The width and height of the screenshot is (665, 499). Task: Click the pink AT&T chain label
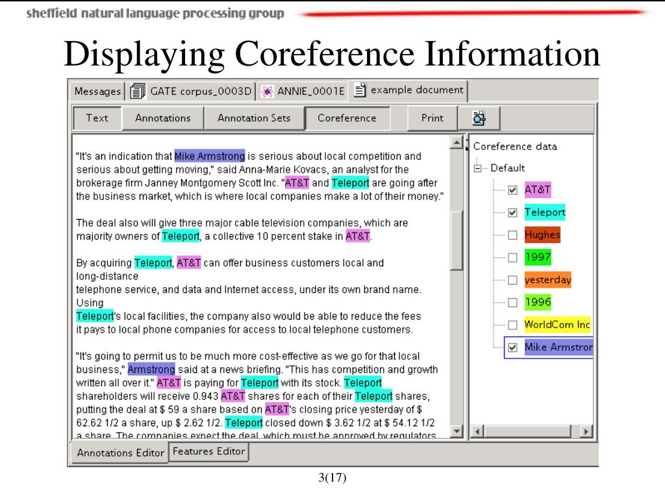point(537,190)
